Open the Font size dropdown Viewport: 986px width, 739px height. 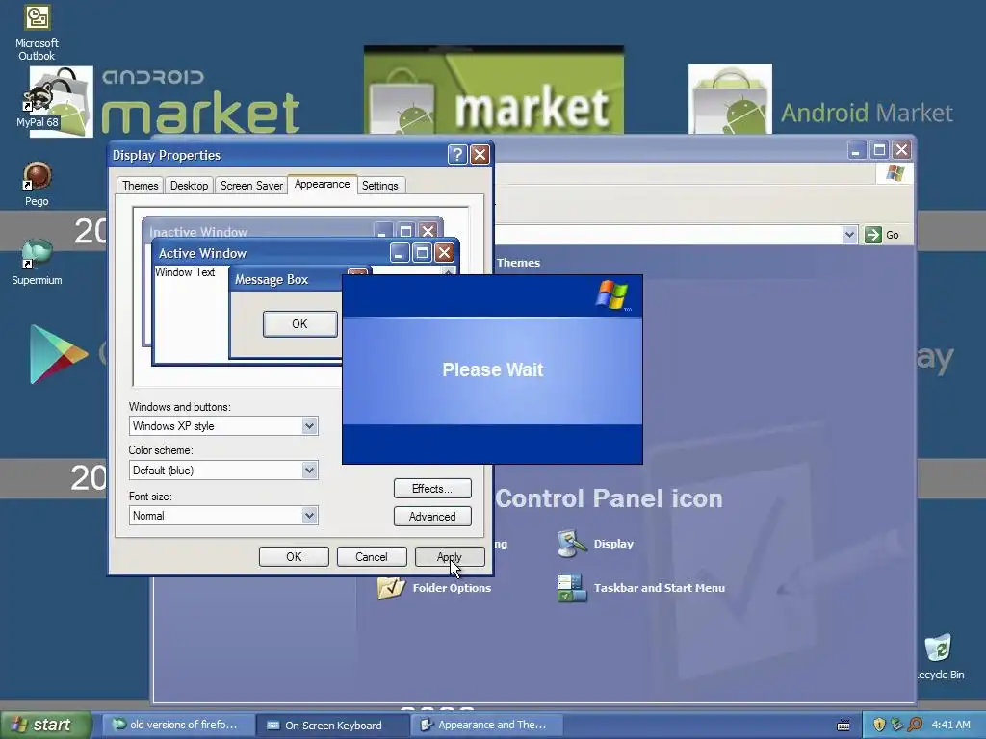[x=309, y=516]
